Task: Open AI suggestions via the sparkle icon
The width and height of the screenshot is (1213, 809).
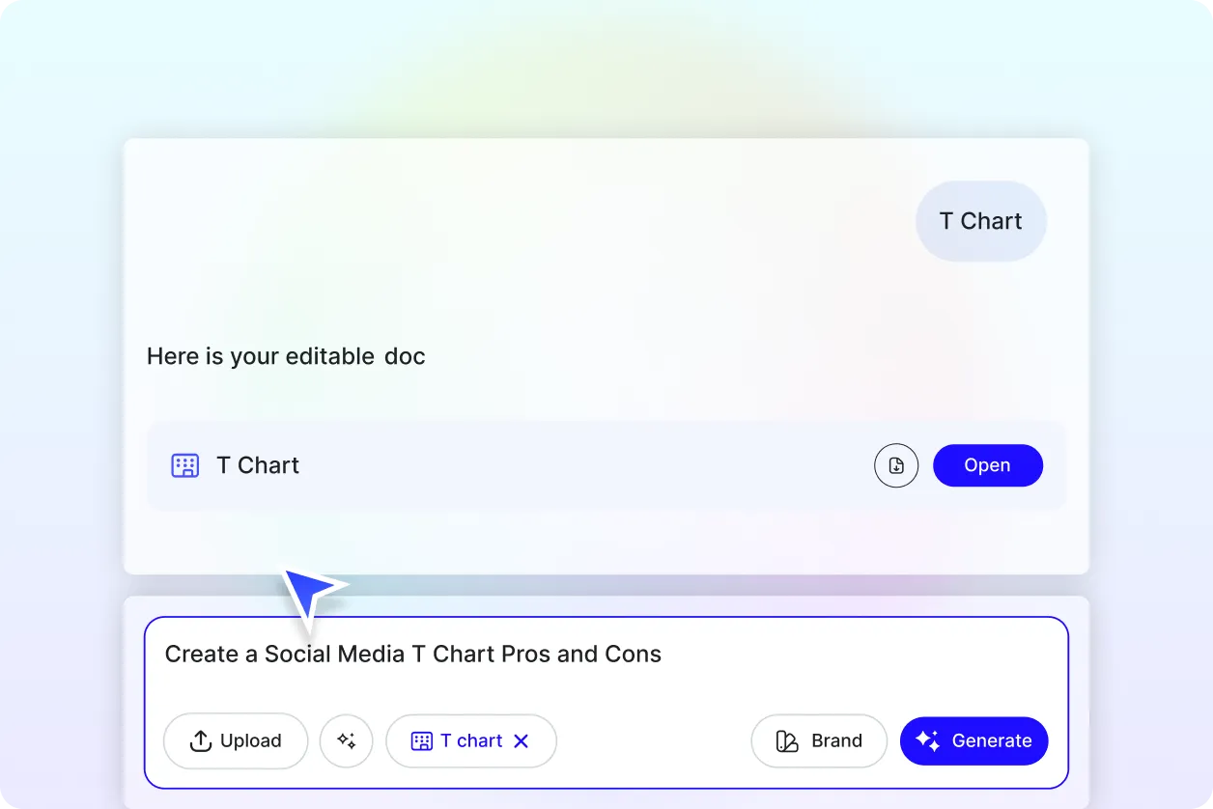Action: (346, 740)
